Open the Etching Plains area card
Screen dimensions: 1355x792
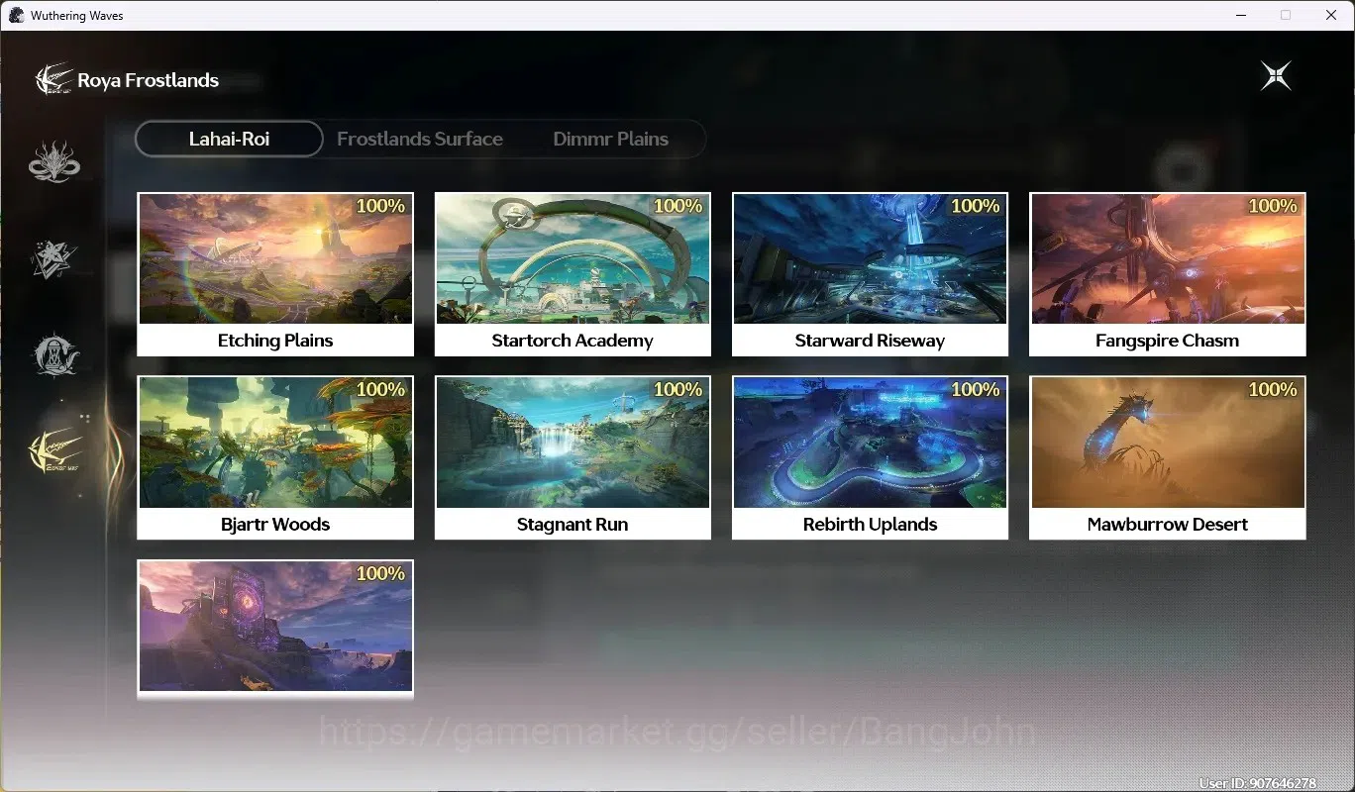click(275, 274)
